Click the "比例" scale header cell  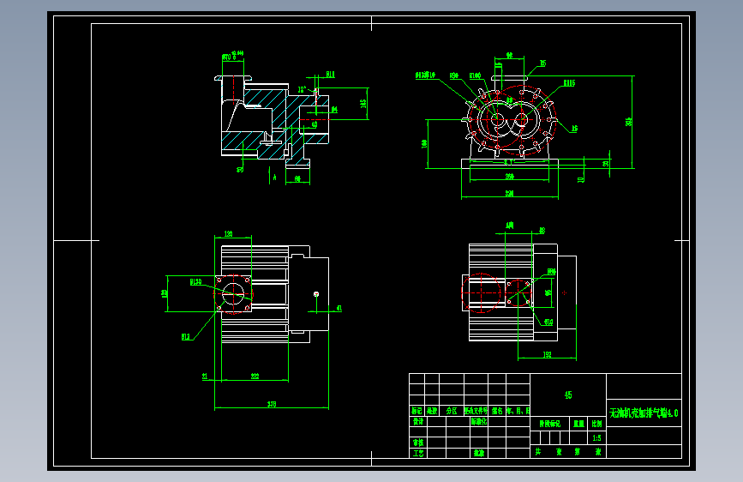point(596,424)
